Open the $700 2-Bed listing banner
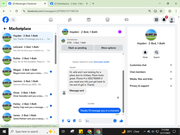Image resolution: width=180 pixels, height=135 pixels. 92,41
